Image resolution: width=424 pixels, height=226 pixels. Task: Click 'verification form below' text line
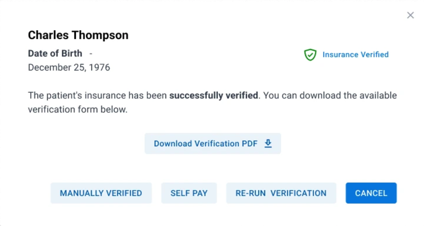pos(78,109)
